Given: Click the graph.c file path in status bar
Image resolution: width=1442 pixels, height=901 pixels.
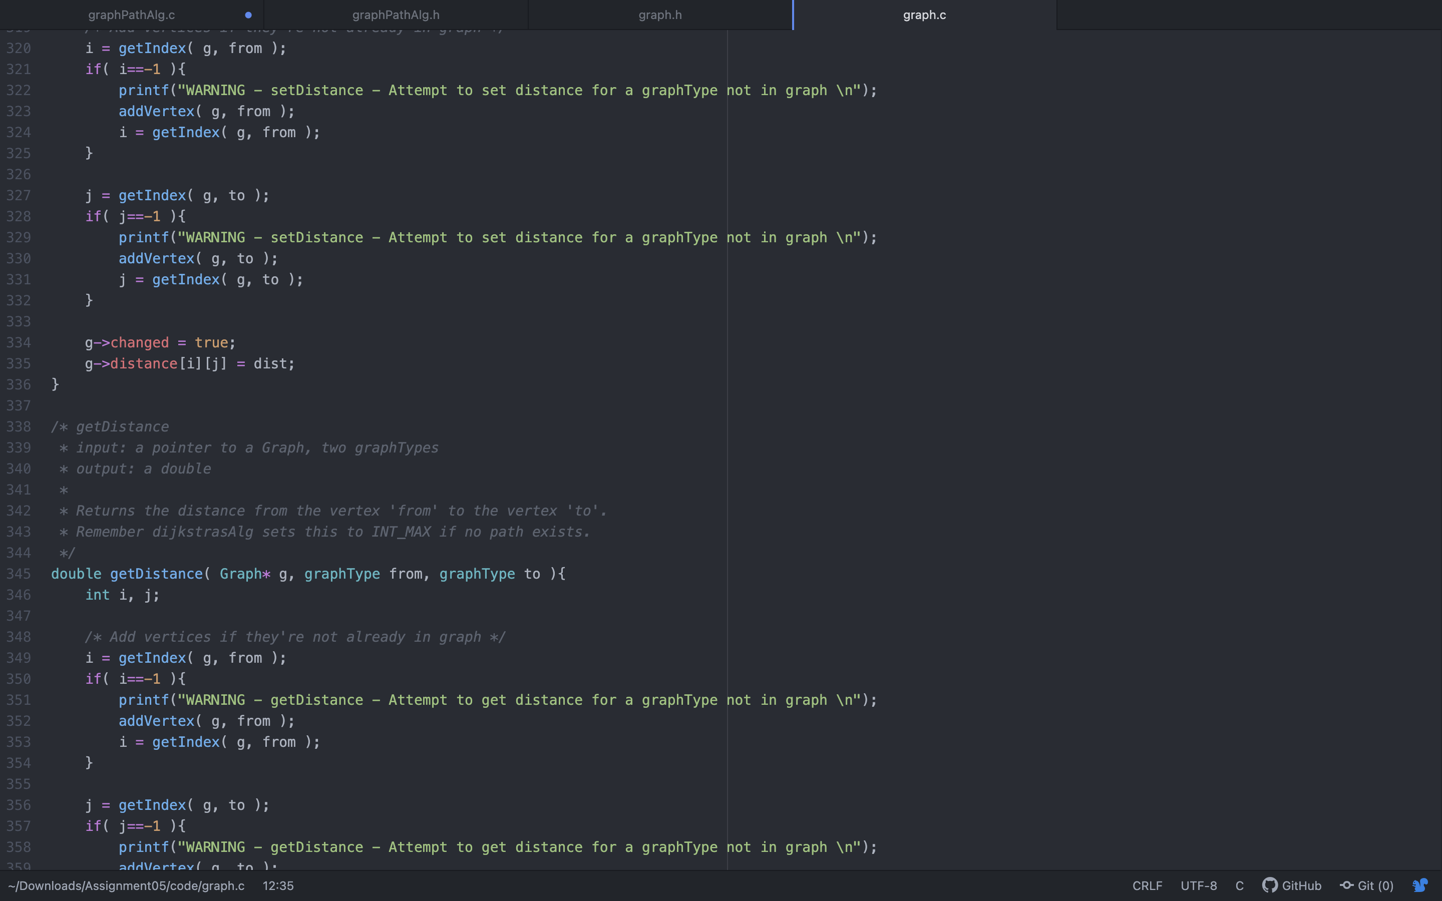Looking at the screenshot, I should pyautogui.click(x=126, y=885).
